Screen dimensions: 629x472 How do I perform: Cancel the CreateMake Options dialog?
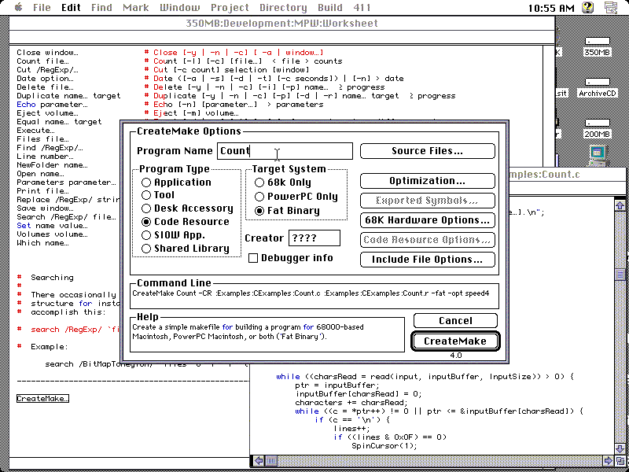coord(455,321)
